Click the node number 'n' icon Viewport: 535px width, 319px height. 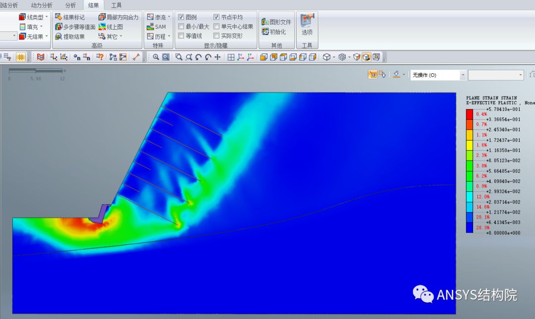77,57
